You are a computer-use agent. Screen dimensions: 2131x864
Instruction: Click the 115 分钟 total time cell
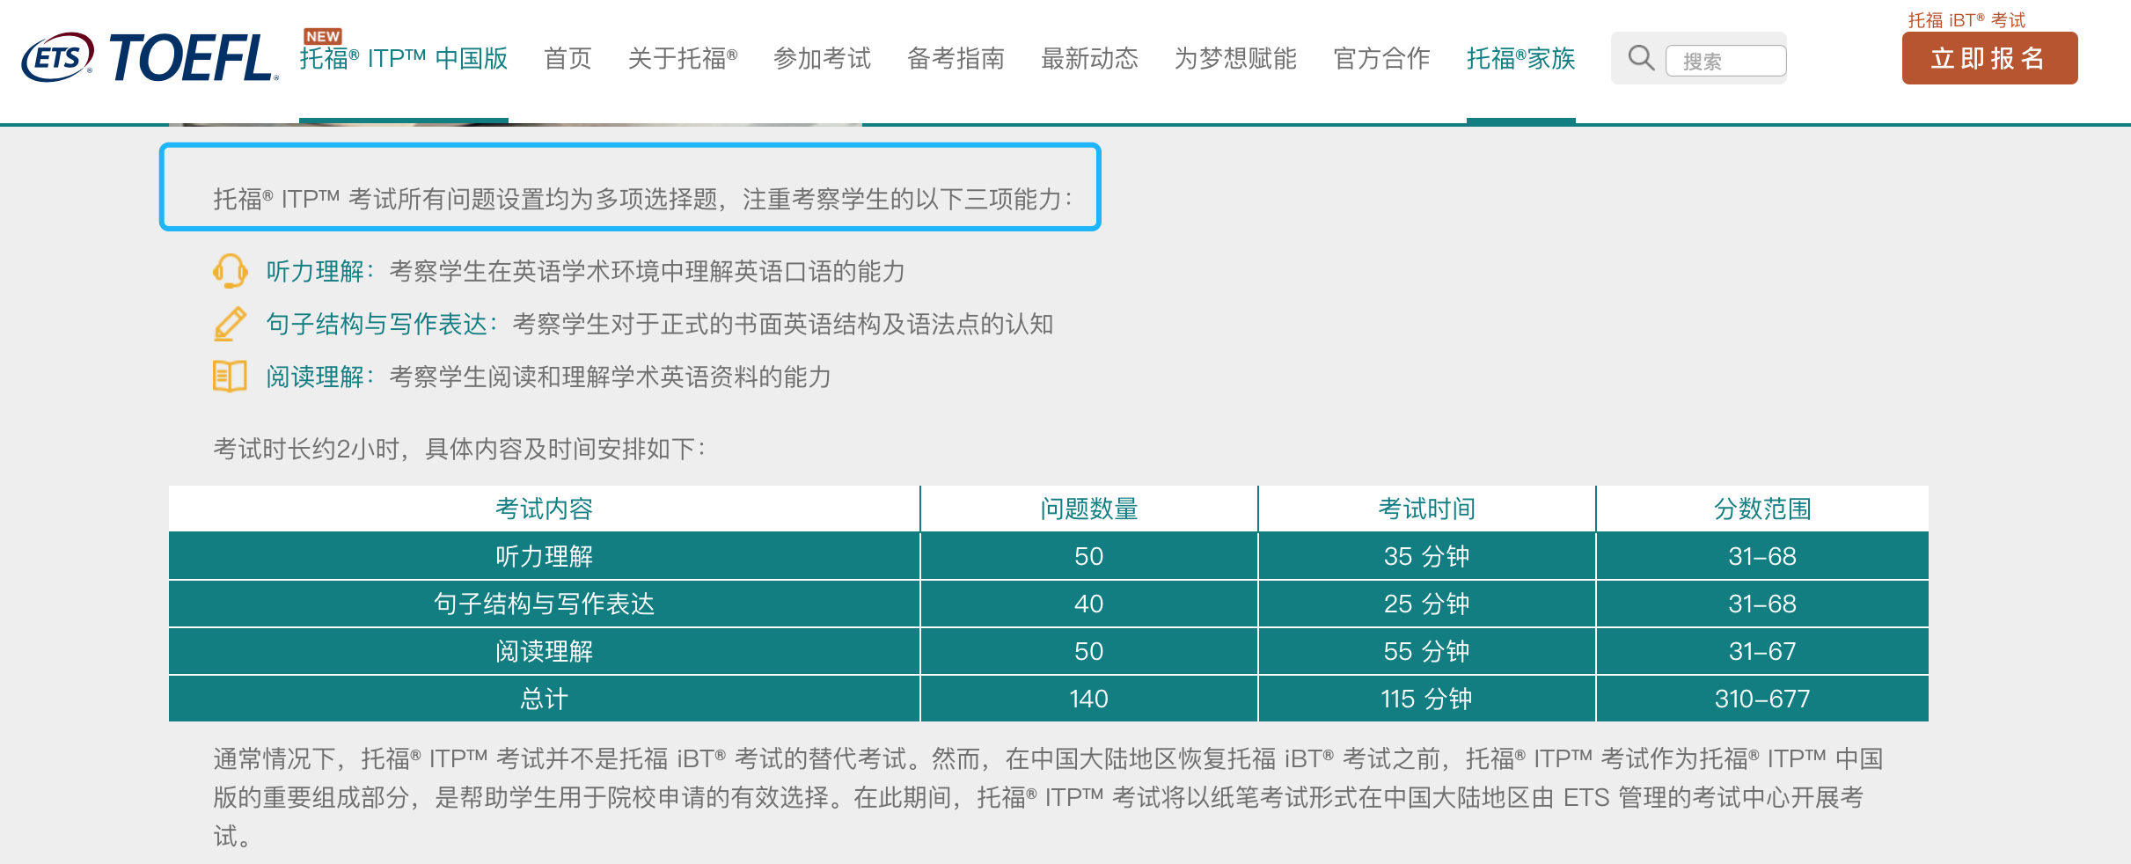[1426, 699]
